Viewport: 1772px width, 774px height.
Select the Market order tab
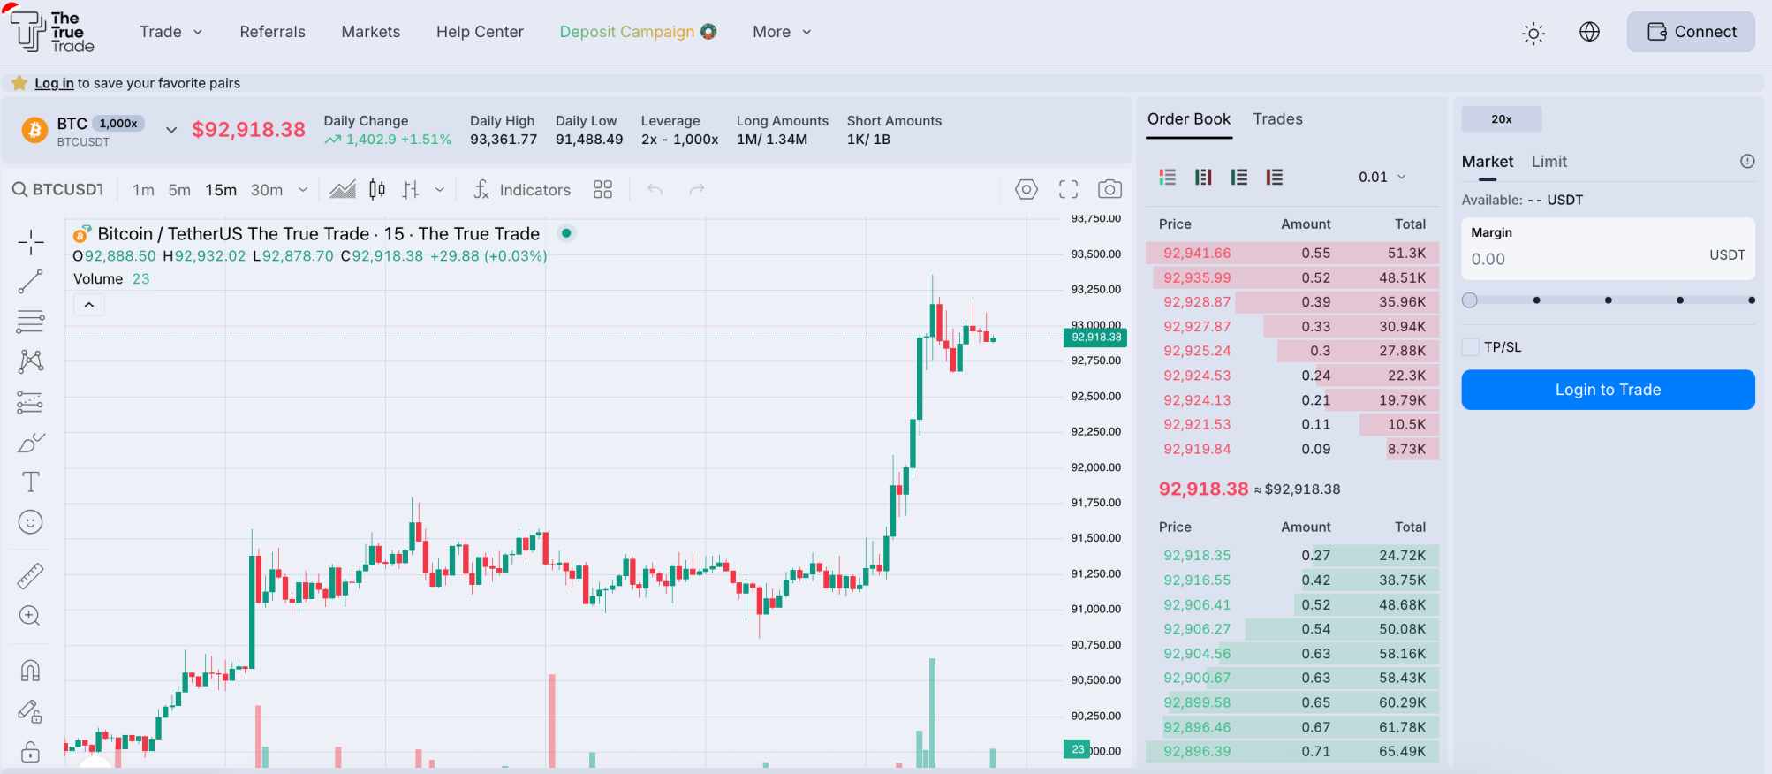(x=1488, y=162)
